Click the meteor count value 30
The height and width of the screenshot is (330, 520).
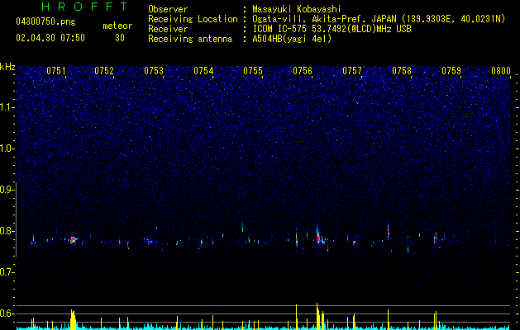(120, 38)
